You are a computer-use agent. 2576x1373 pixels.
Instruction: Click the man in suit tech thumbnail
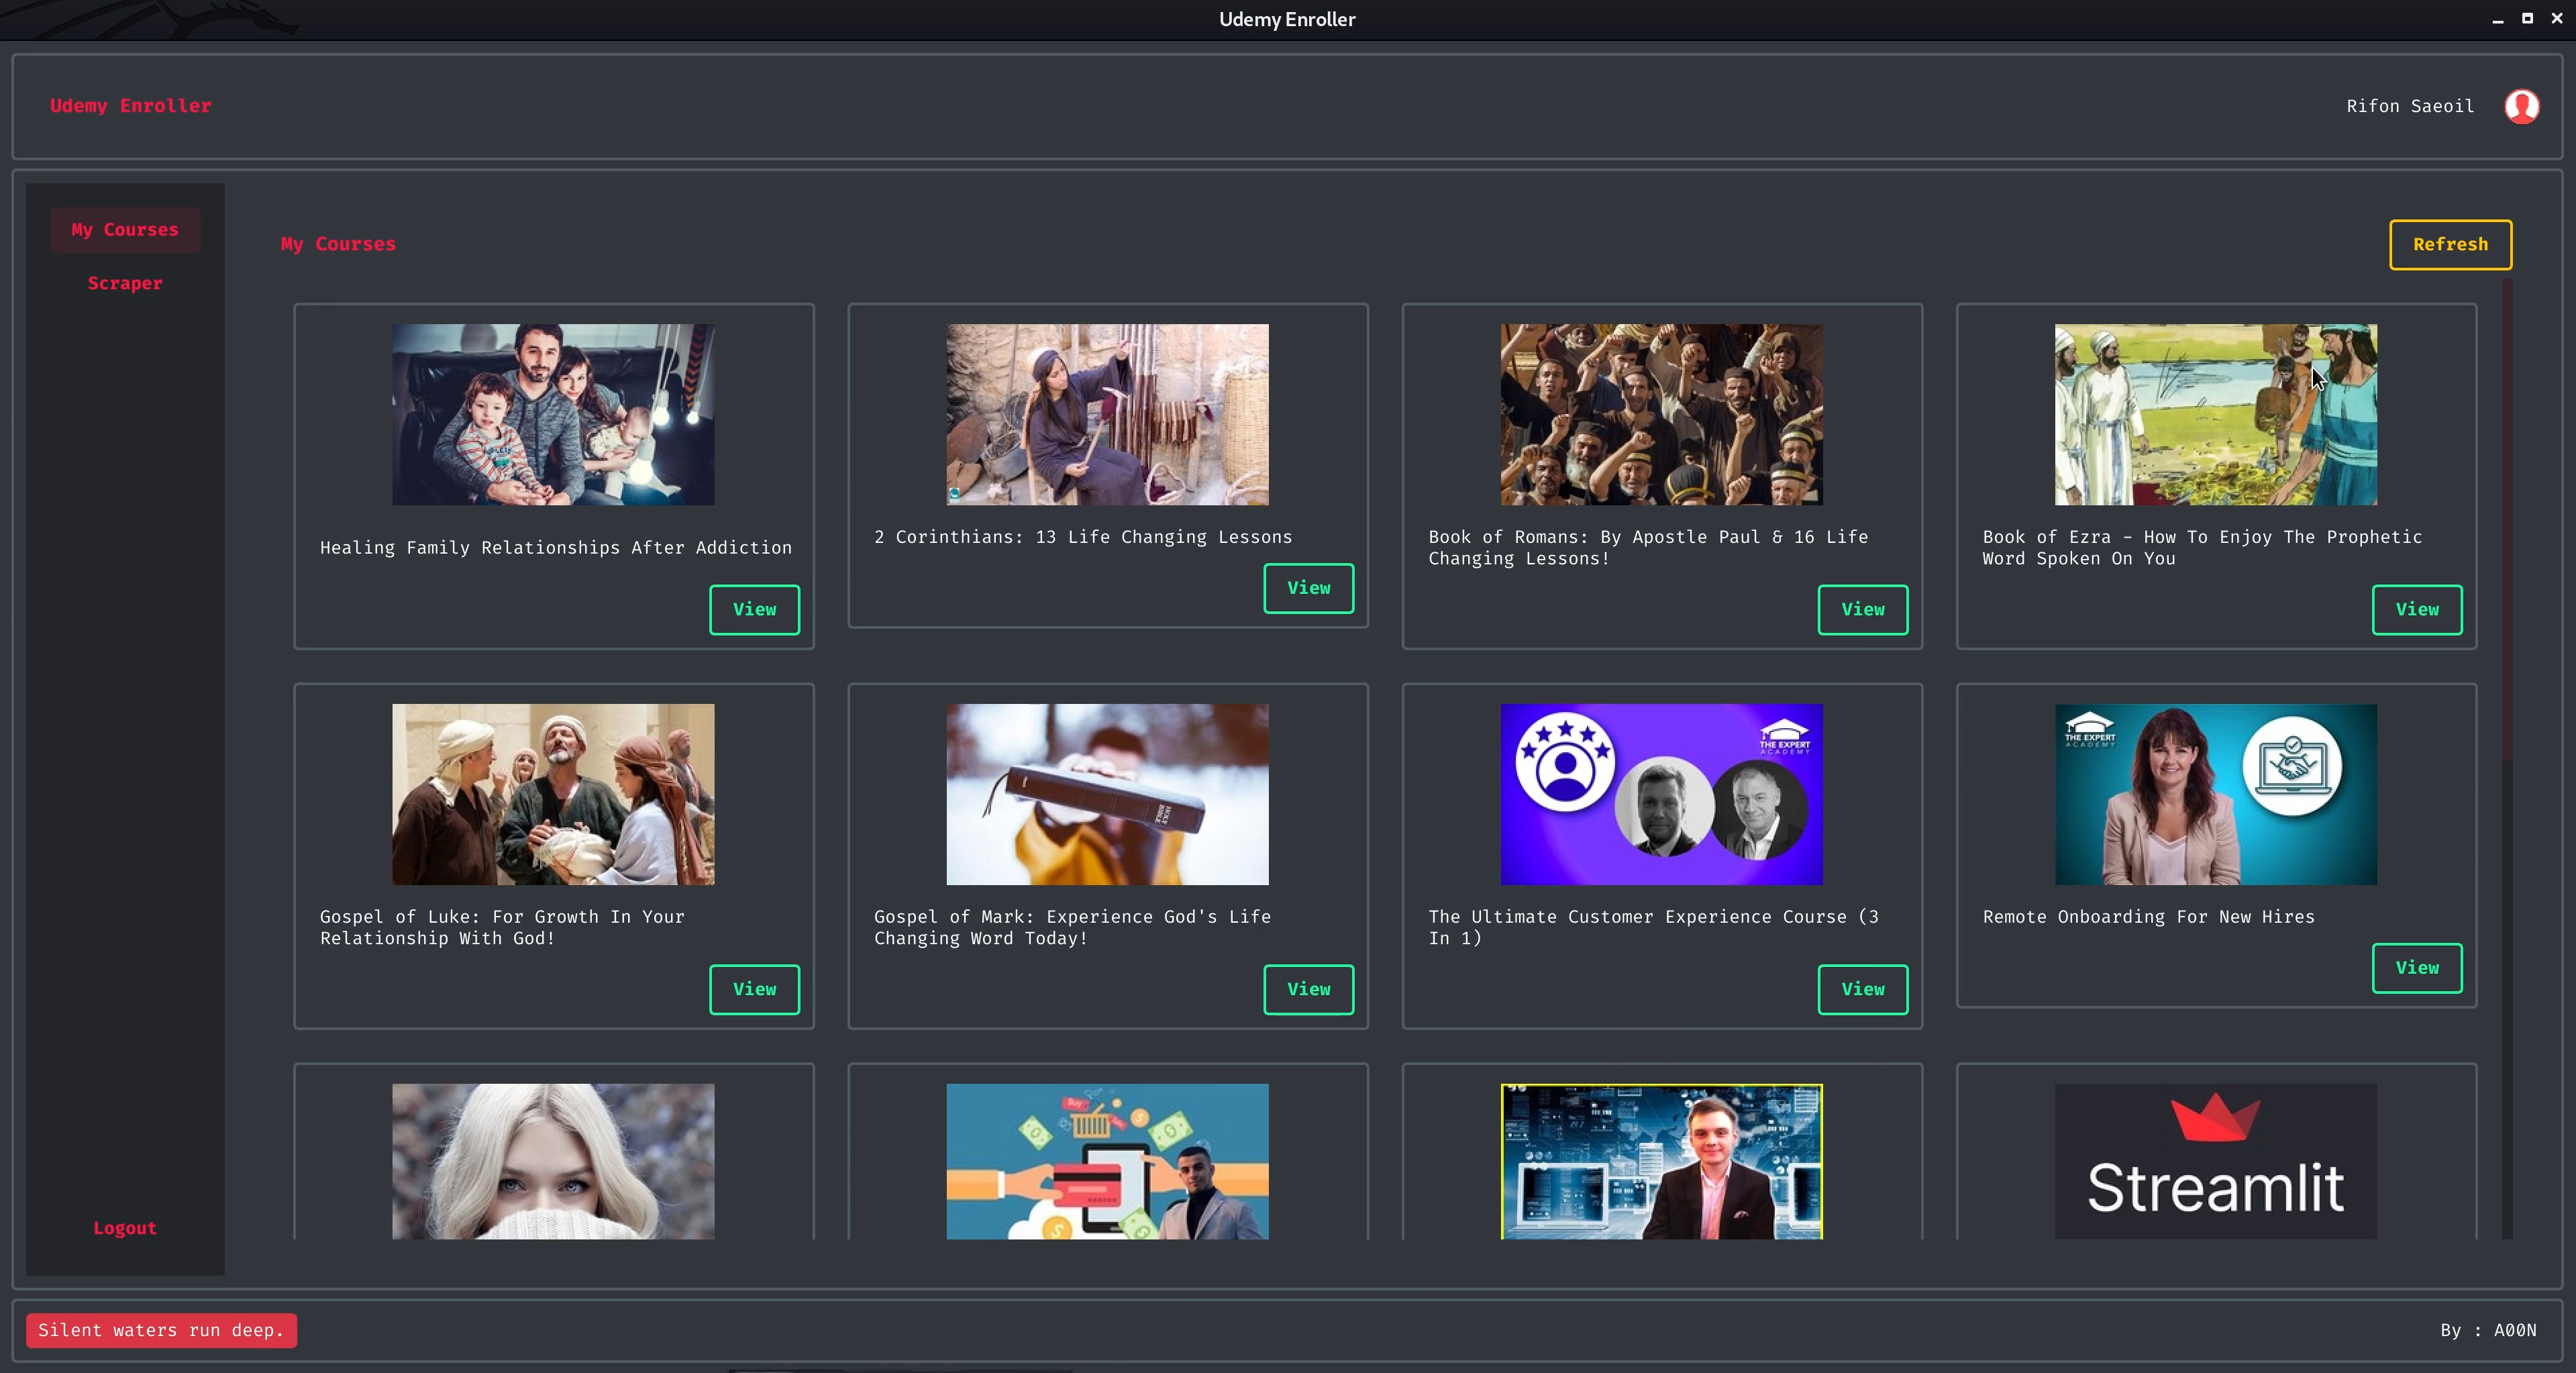(x=1661, y=1161)
